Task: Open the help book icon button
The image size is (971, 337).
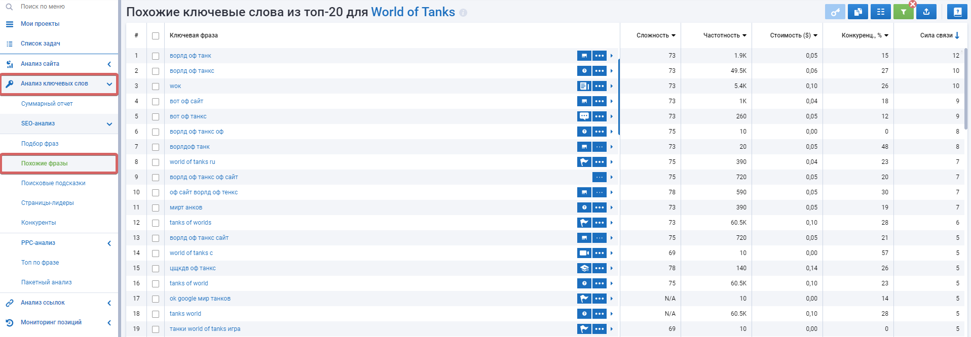Action: tap(957, 12)
